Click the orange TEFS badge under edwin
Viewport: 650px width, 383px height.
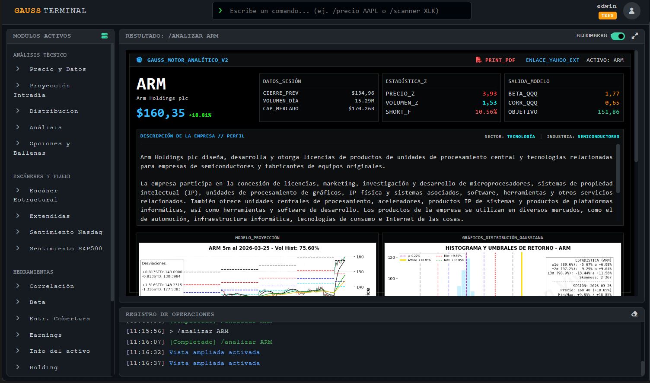[607, 16]
